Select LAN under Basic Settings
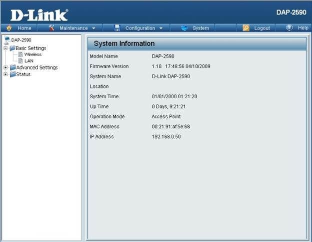The height and width of the screenshot is (242, 312). coord(29,61)
